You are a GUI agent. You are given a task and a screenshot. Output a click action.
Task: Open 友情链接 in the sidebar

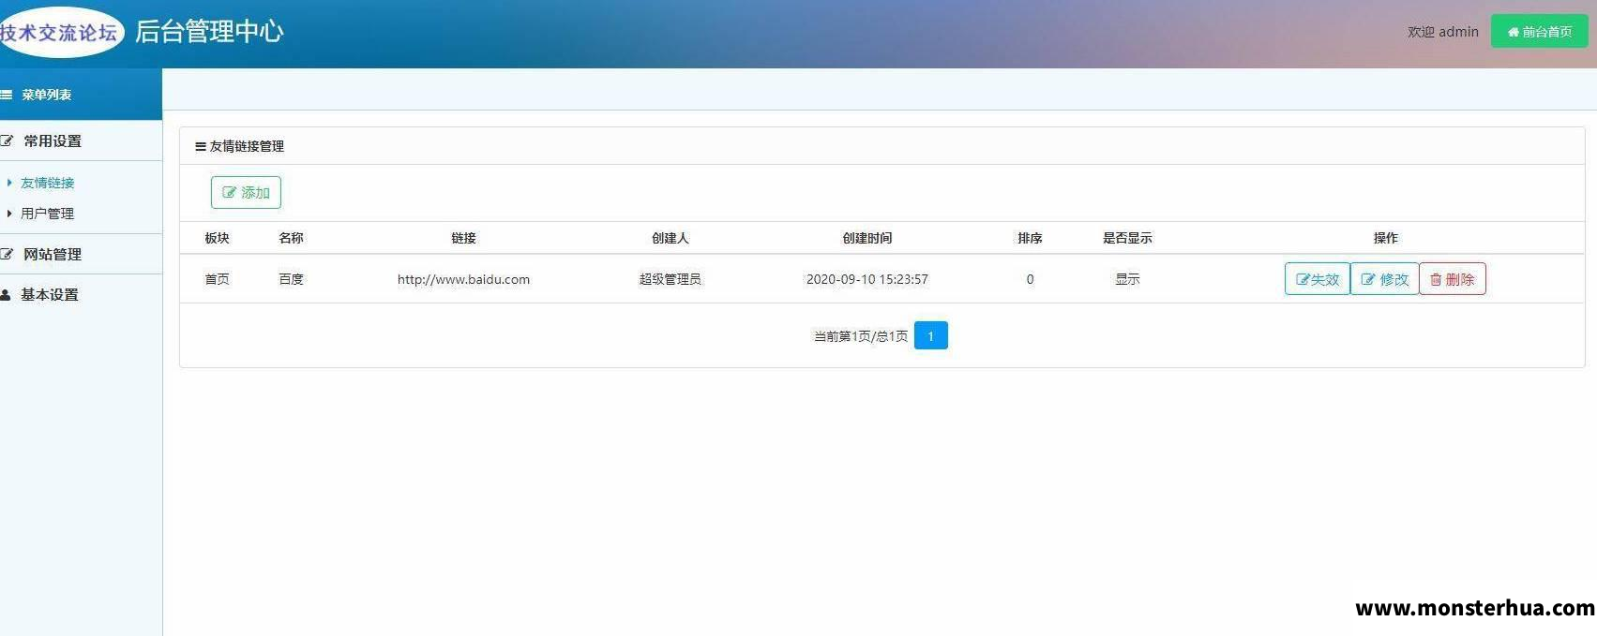tap(47, 183)
